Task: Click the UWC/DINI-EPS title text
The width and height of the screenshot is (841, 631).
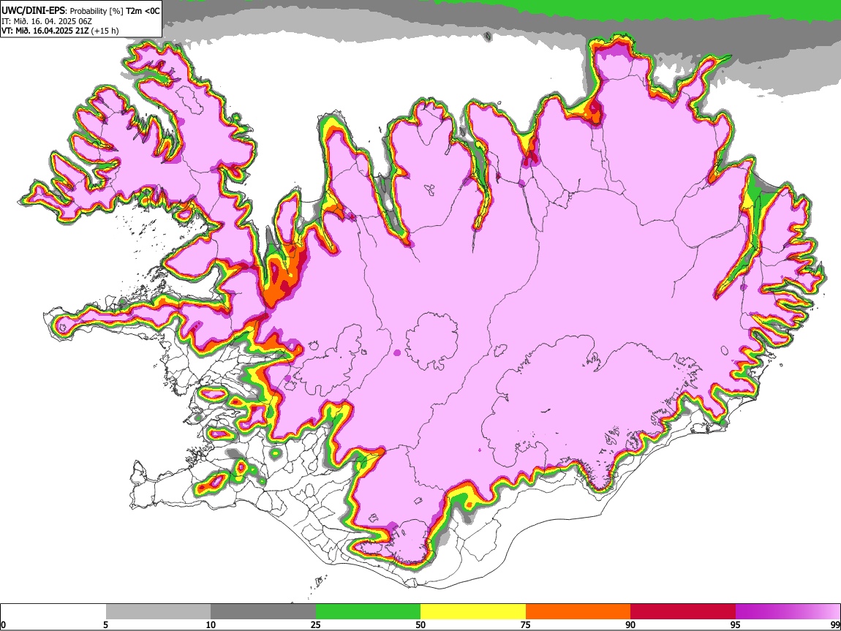Action: coord(33,11)
